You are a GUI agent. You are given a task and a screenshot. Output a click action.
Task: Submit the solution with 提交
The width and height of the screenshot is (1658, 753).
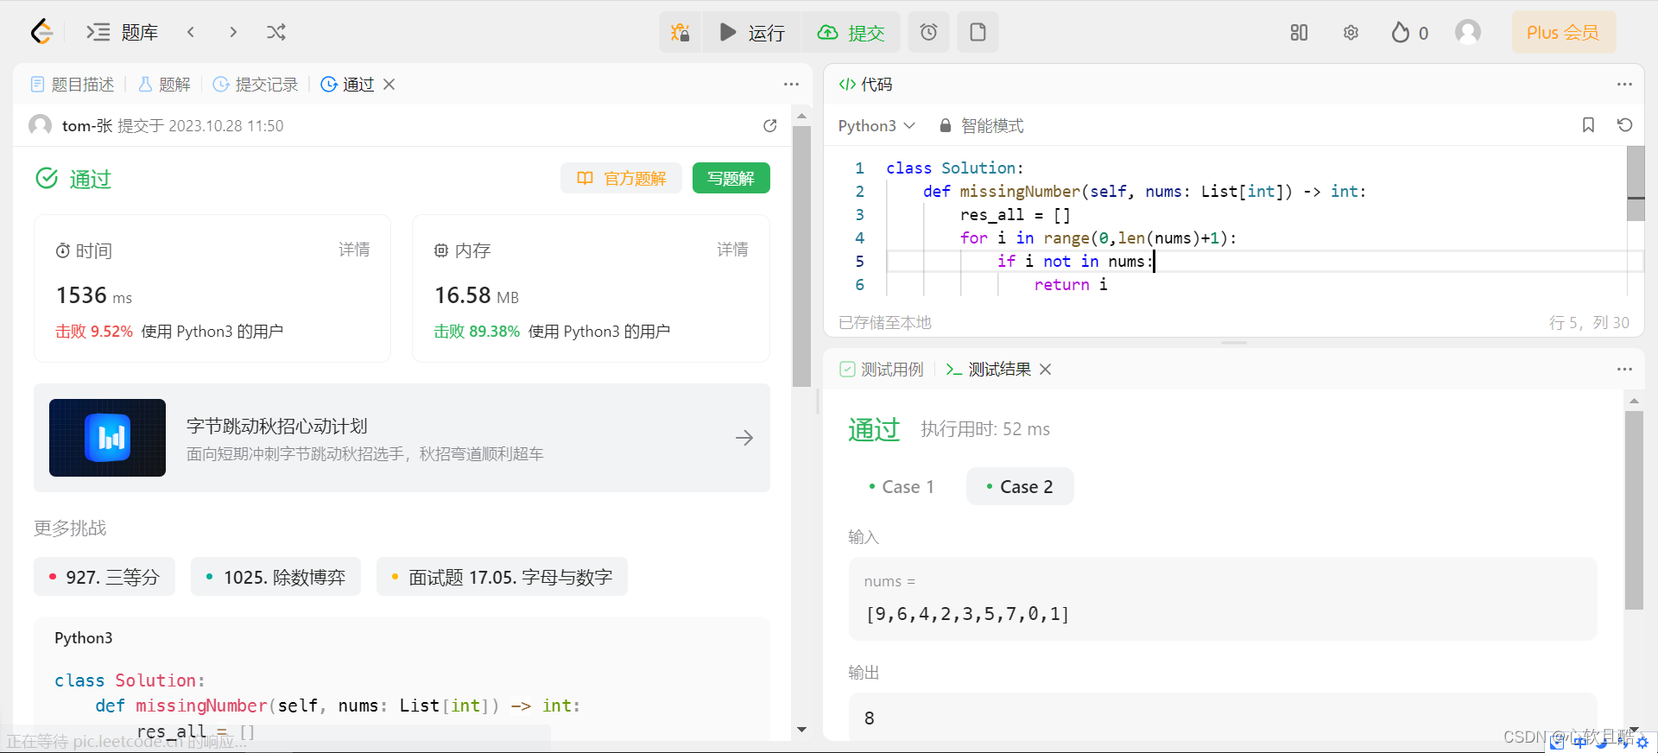tap(851, 32)
